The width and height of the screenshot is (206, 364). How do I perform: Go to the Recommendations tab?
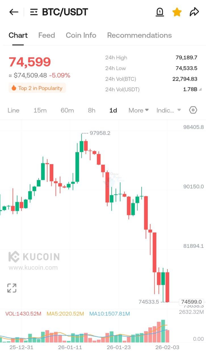(x=139, y=35)
